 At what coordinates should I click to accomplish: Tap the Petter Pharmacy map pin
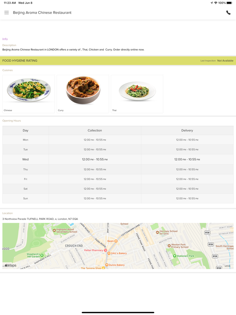tap(106, 250)
